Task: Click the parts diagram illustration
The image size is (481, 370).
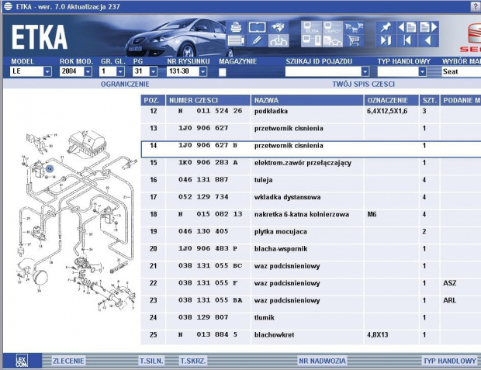Action: pyautogui.click(x=76, y=221)
